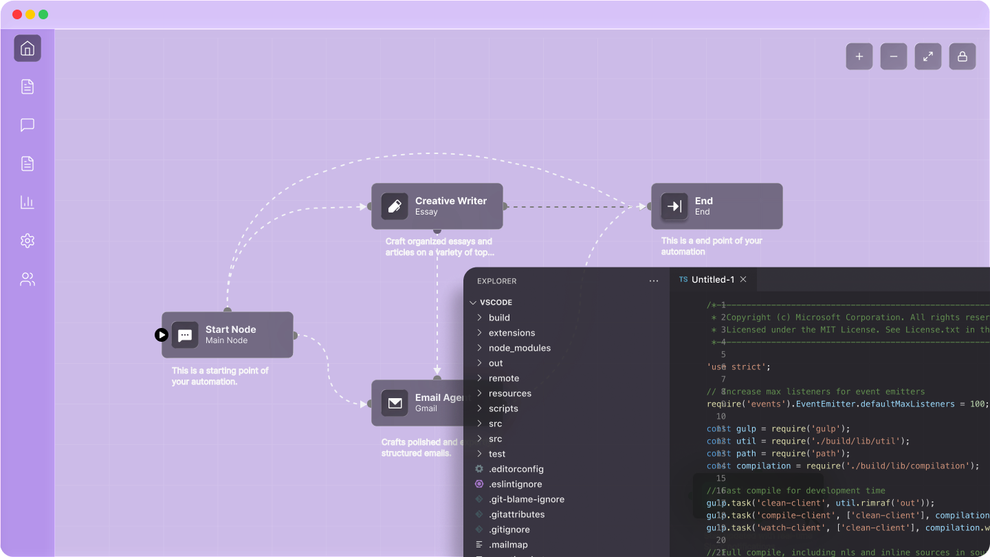Image resolution: width=990 pixels, height=557 pixels.
Task: Select the Start Node title
Action: [x=231, y=329]
